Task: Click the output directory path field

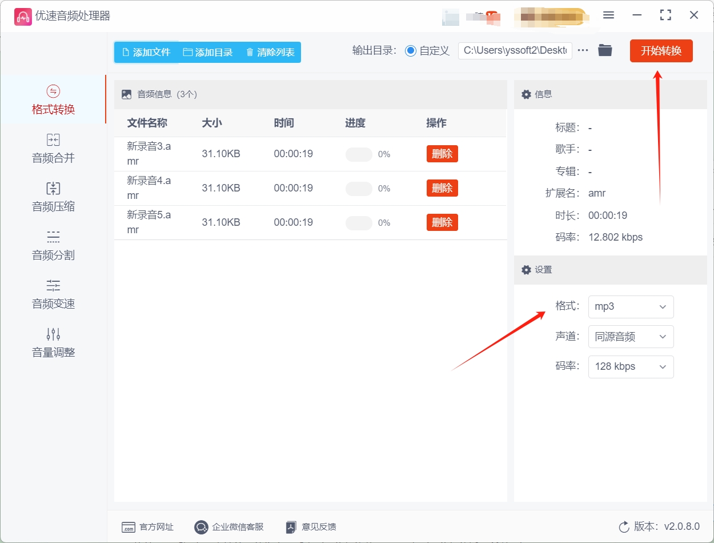Action: click(515, 50)
